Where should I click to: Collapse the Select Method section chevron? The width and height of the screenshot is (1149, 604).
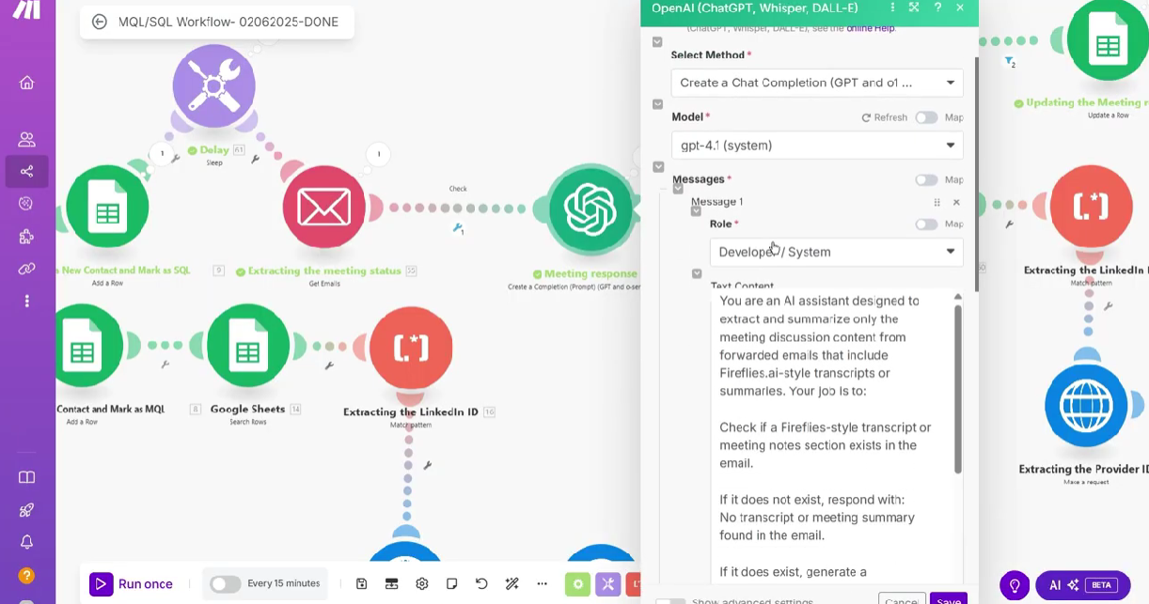click(x=657, y=42)
